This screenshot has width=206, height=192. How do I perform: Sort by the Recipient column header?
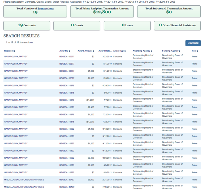(10, 51)
